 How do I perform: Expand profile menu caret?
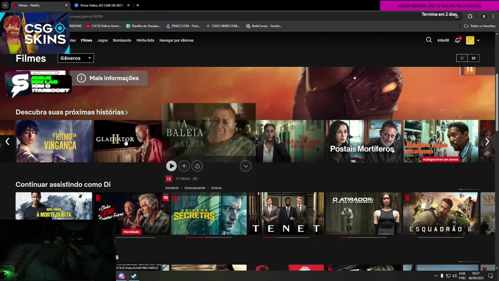pos(478,40)
